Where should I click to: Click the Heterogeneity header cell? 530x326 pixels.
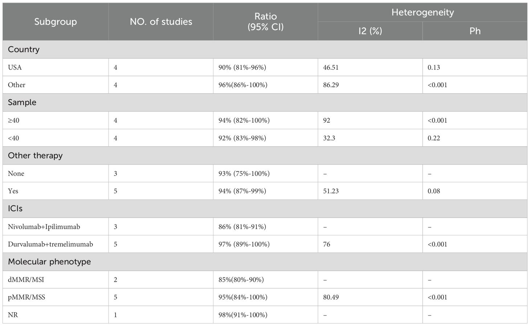tap(423, 12)
